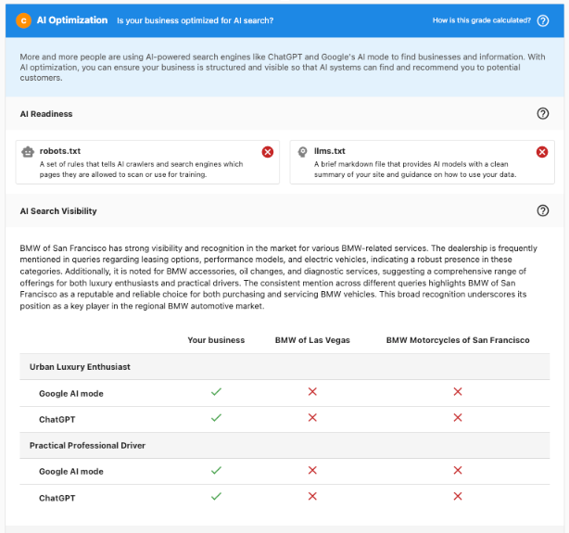Click the red X status on robots.txt card
The image size is (569, 533).
pyautogui.click(x=268, y=152)
